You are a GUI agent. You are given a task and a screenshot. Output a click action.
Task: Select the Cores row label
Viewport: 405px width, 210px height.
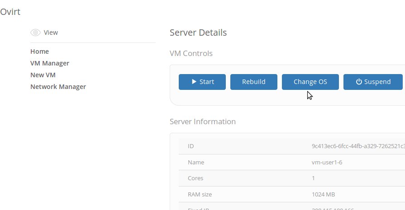point(195,178)
